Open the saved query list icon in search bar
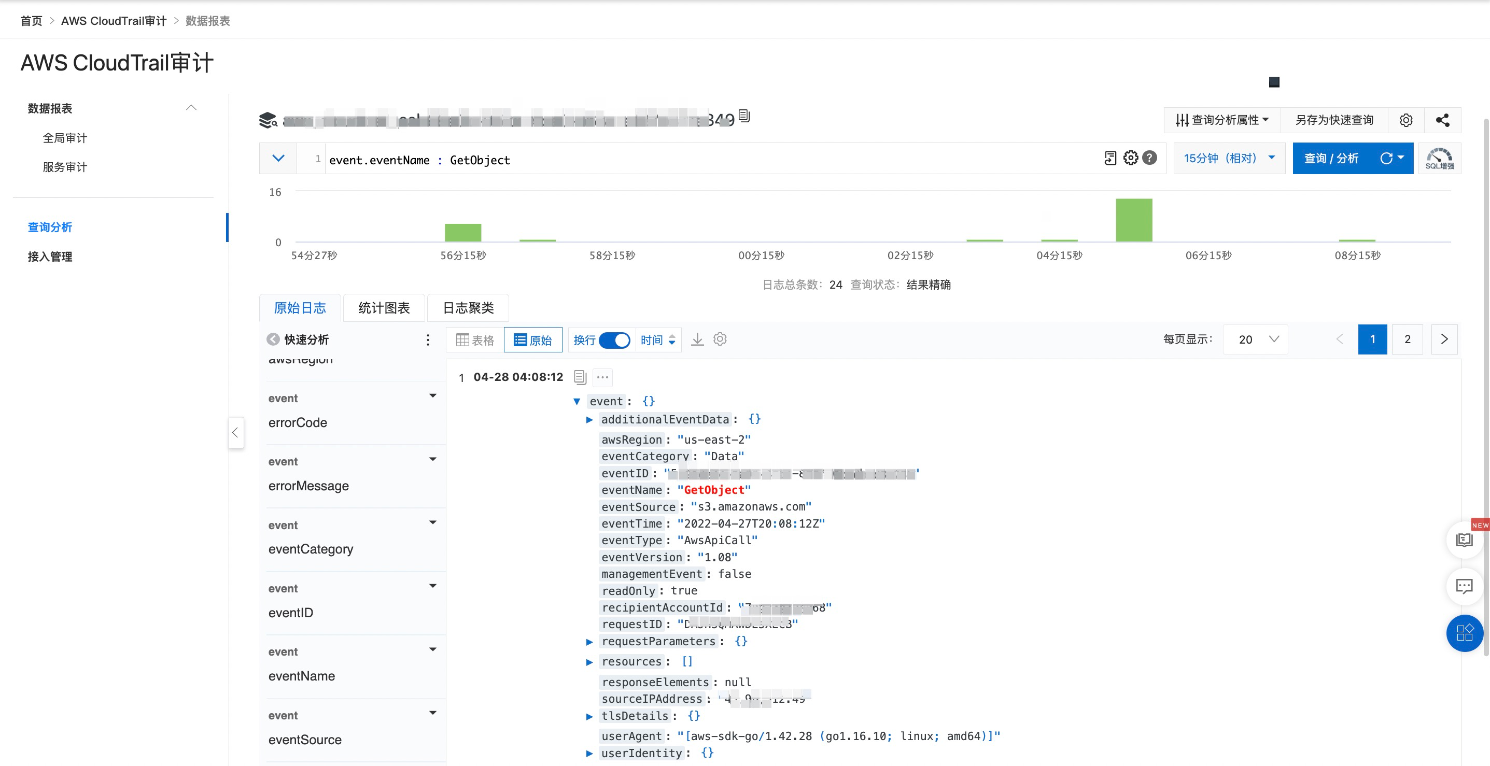1490x766 pixels. (x=1110, y=158)
